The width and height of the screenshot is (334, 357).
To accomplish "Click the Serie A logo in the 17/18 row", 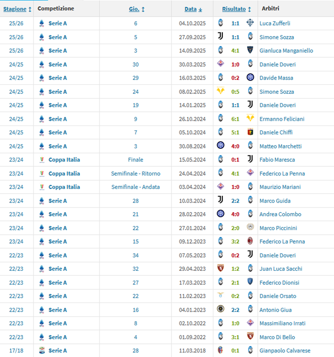I will tap(42, 350).
